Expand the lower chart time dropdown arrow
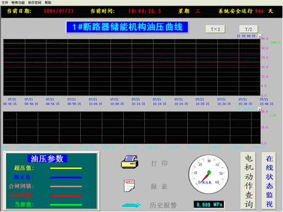The image size is (283, 212). click(259, 109)
